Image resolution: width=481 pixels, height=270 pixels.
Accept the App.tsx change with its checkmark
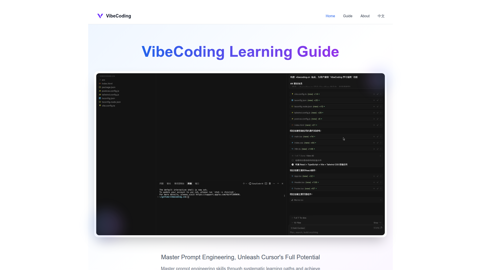point(378,176)
